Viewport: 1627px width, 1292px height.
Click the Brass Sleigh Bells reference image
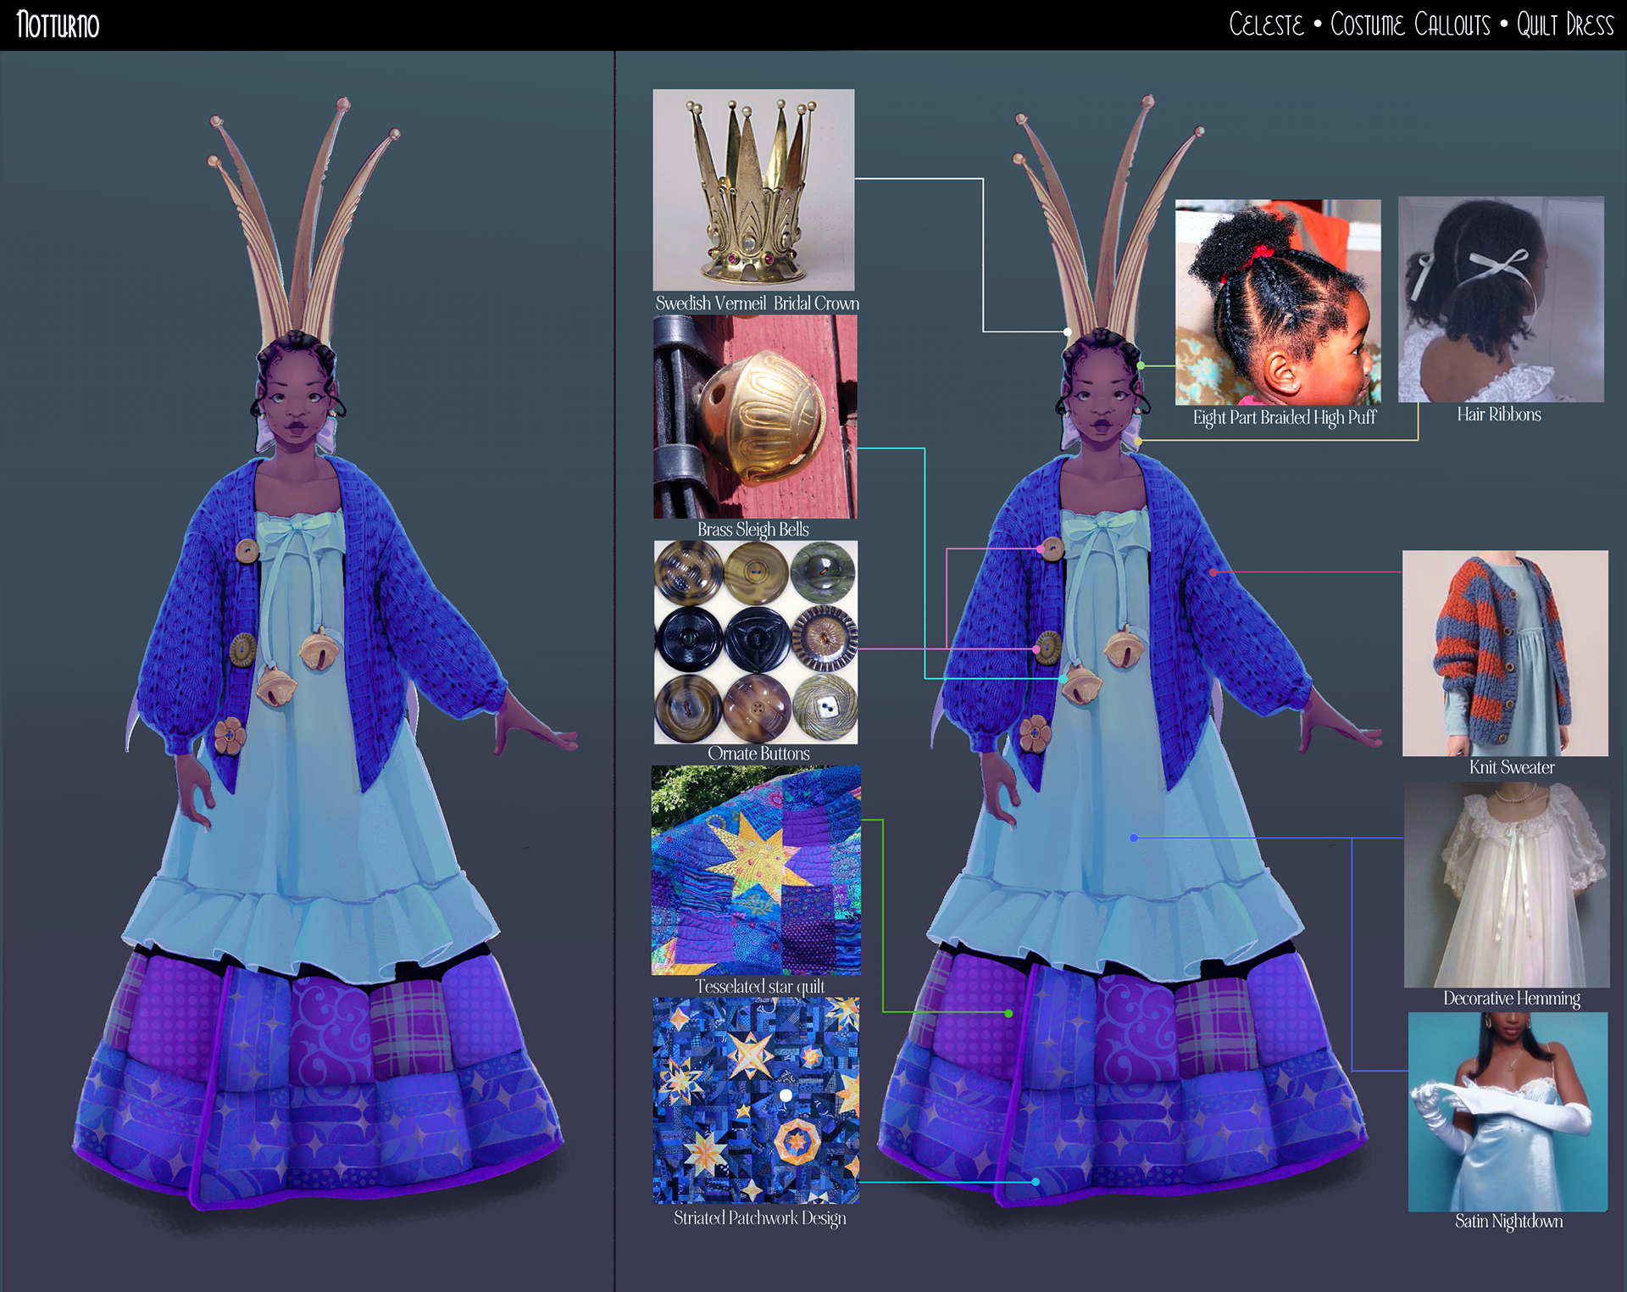coord(755,416)
